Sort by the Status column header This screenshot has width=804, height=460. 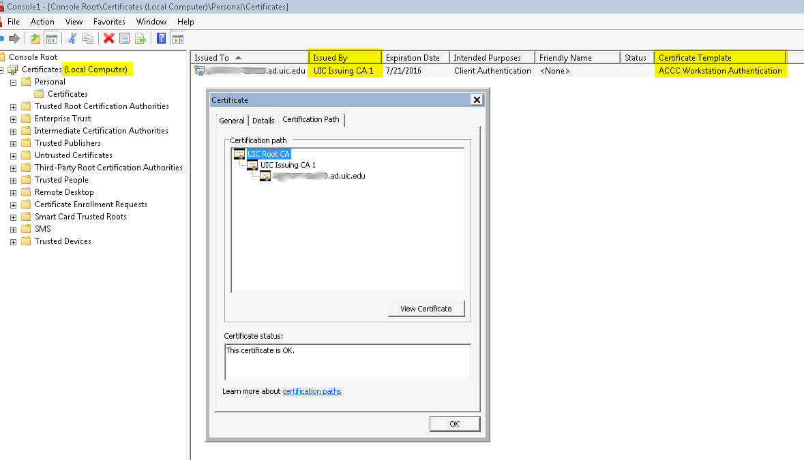pyautogui.click(x=636, y=57)
